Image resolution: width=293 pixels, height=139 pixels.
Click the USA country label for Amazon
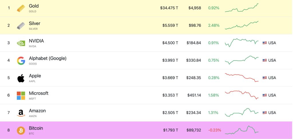tap(272, 113)
